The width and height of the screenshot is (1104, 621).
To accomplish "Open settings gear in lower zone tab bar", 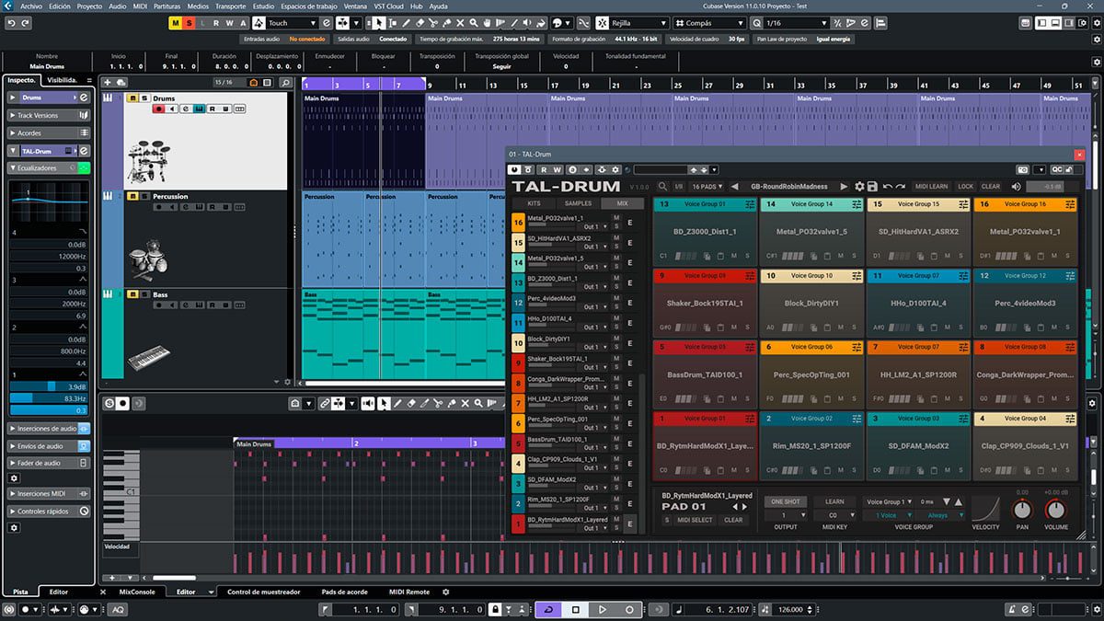I will (446, 592).
